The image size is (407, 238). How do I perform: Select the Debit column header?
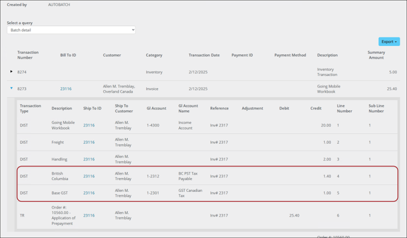(x=284, y=109)
